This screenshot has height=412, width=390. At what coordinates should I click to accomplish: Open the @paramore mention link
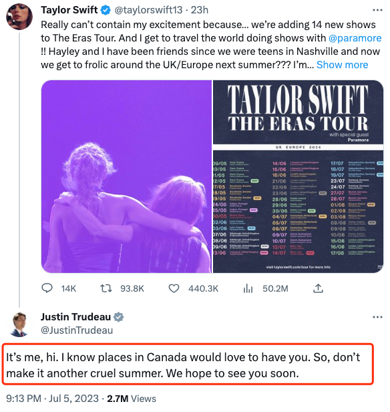pos(355,38)
